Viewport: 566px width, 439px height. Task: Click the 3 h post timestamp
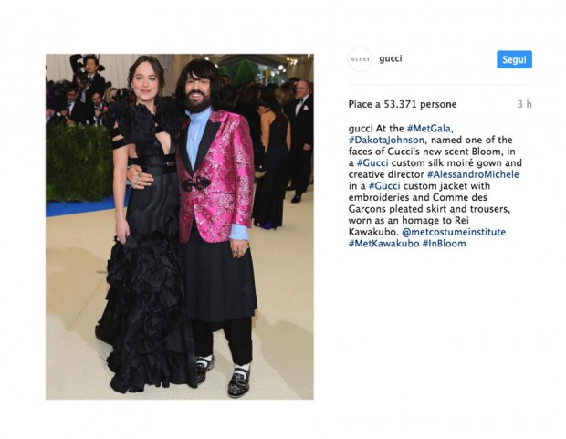click(x=525, y=104)
